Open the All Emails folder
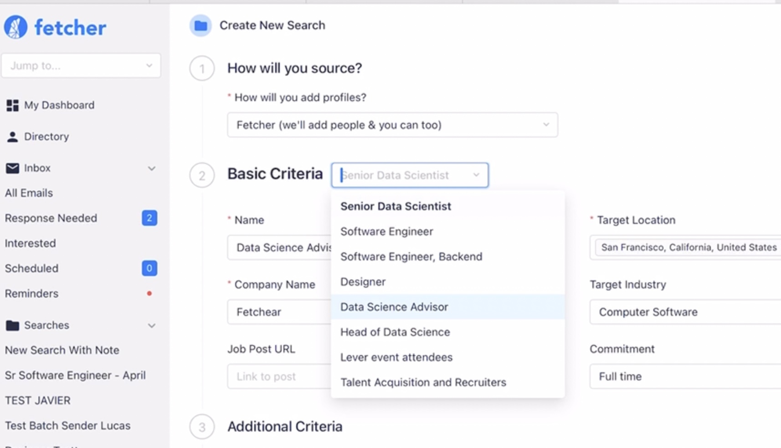This screenshot has height=448, width=781. (29, 193)
